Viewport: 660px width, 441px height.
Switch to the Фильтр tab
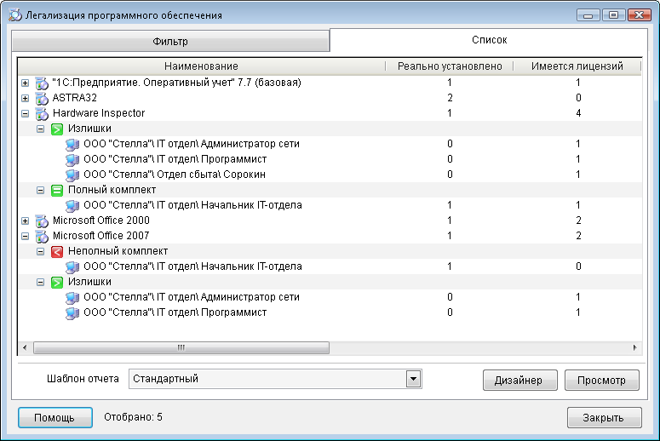(x=170, y=41)
